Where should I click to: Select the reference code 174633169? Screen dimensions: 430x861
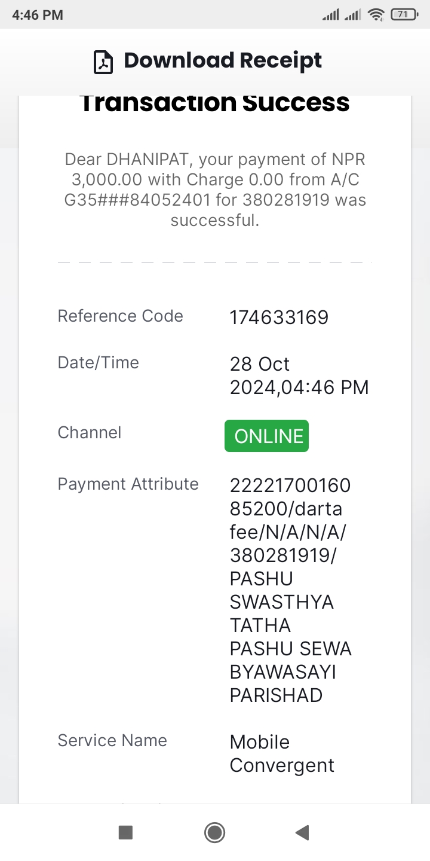pyautogui.click(x=279, y=317)
